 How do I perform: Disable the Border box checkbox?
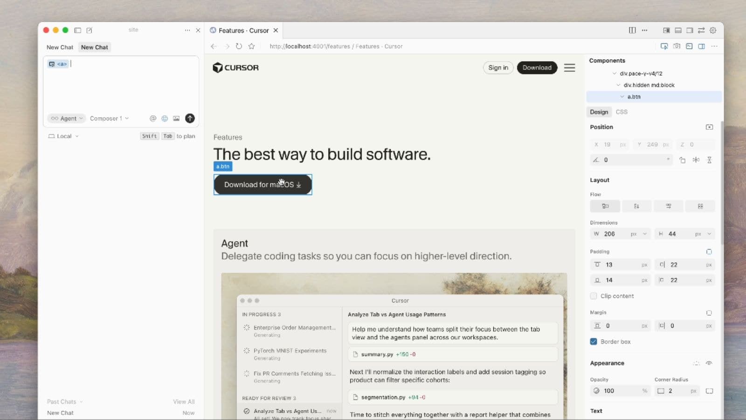point(594,342)
